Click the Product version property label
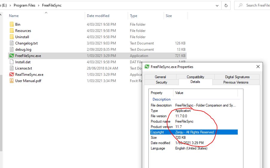This screenshot has height=168, width=270. click(162, 127)
